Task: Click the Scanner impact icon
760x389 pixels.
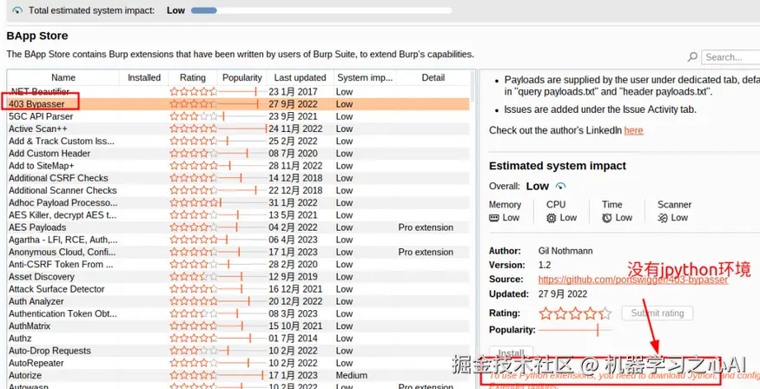Action: (x=663, y=218)
